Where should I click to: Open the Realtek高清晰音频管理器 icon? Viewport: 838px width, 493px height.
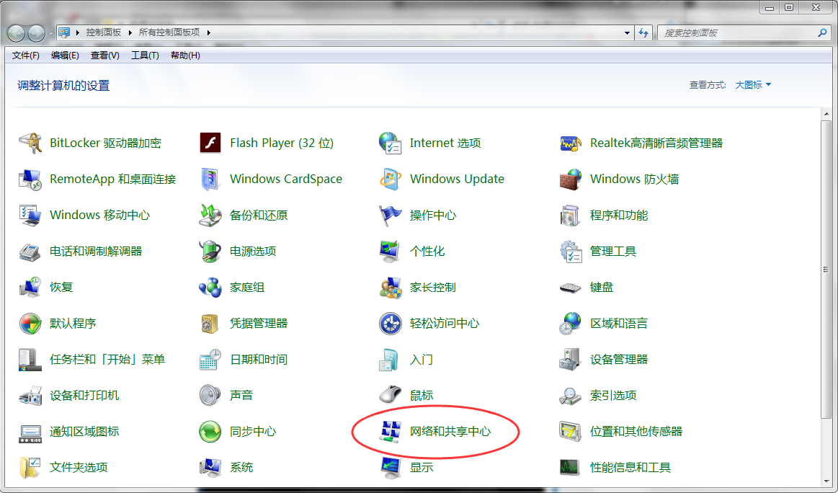coord(570,143)
